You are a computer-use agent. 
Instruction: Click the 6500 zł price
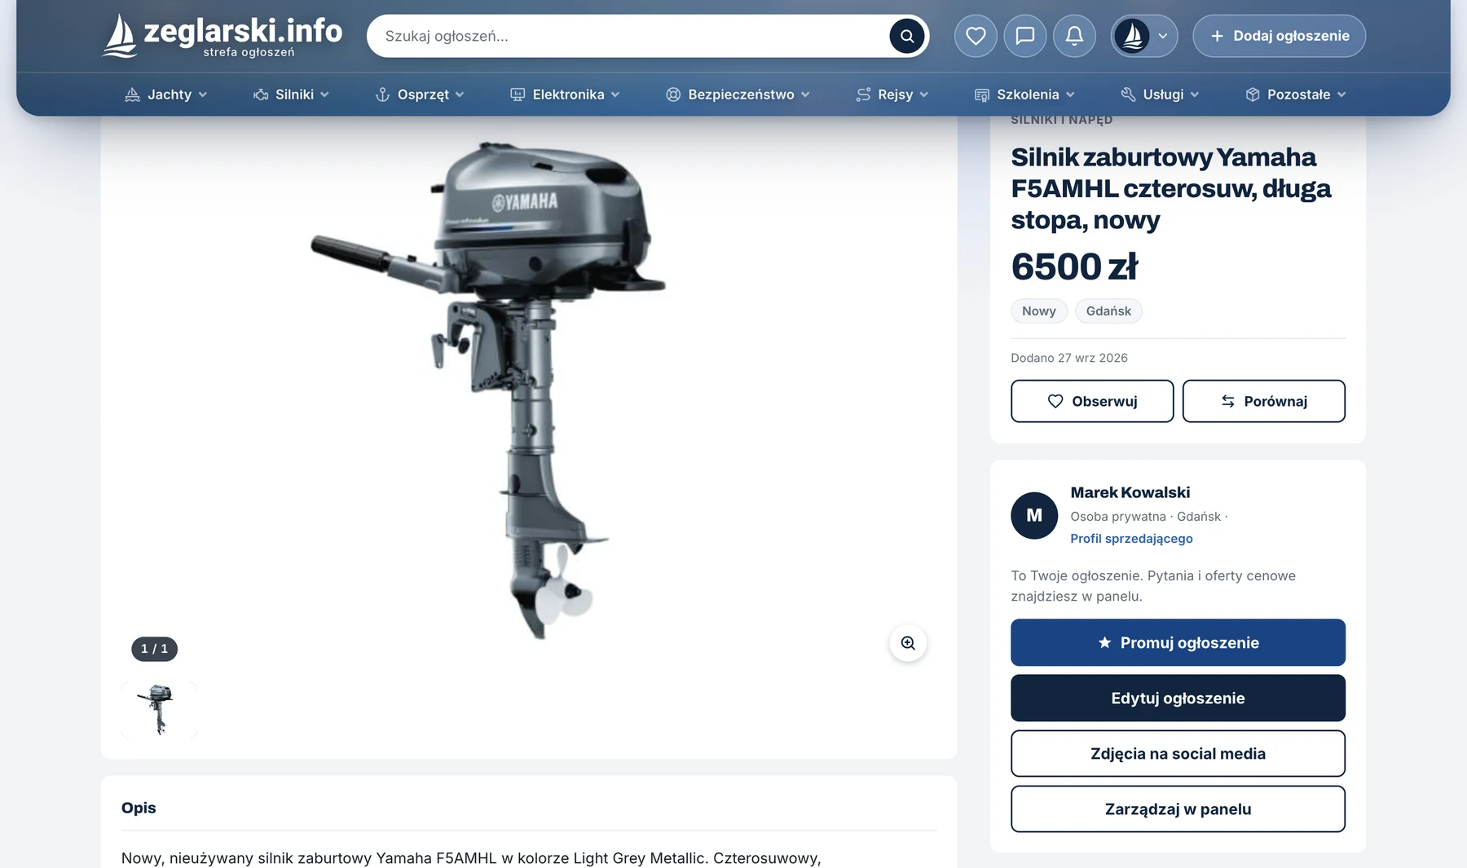[x=1074, y=267]
